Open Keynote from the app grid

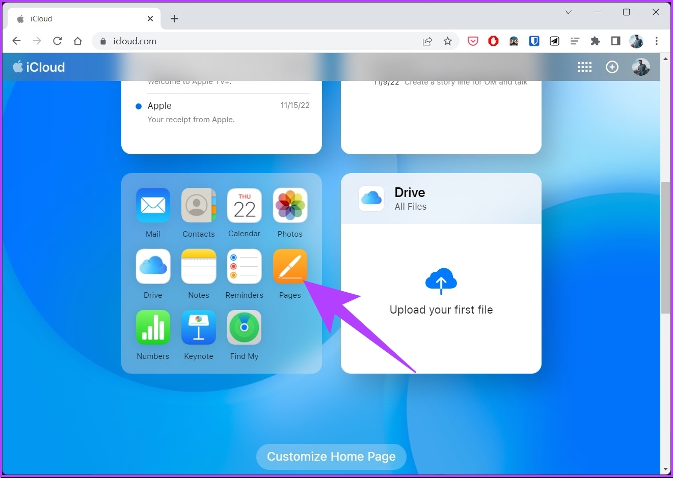199,327
